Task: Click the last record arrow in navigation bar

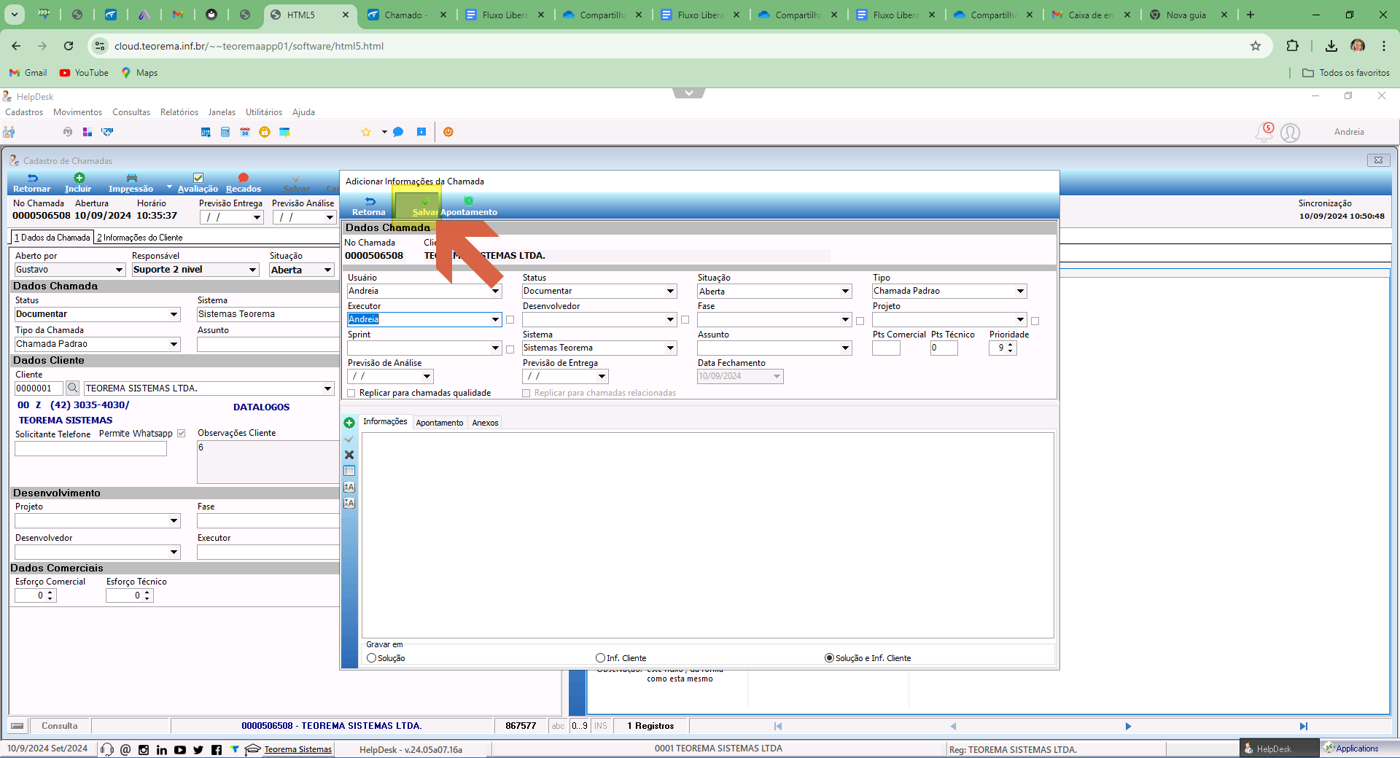Action: 1304,726
